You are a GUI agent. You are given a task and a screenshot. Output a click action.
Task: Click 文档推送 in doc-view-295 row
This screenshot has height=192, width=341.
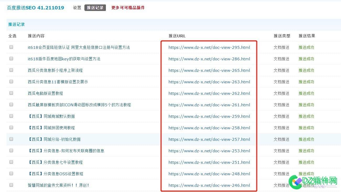[282, 48]
